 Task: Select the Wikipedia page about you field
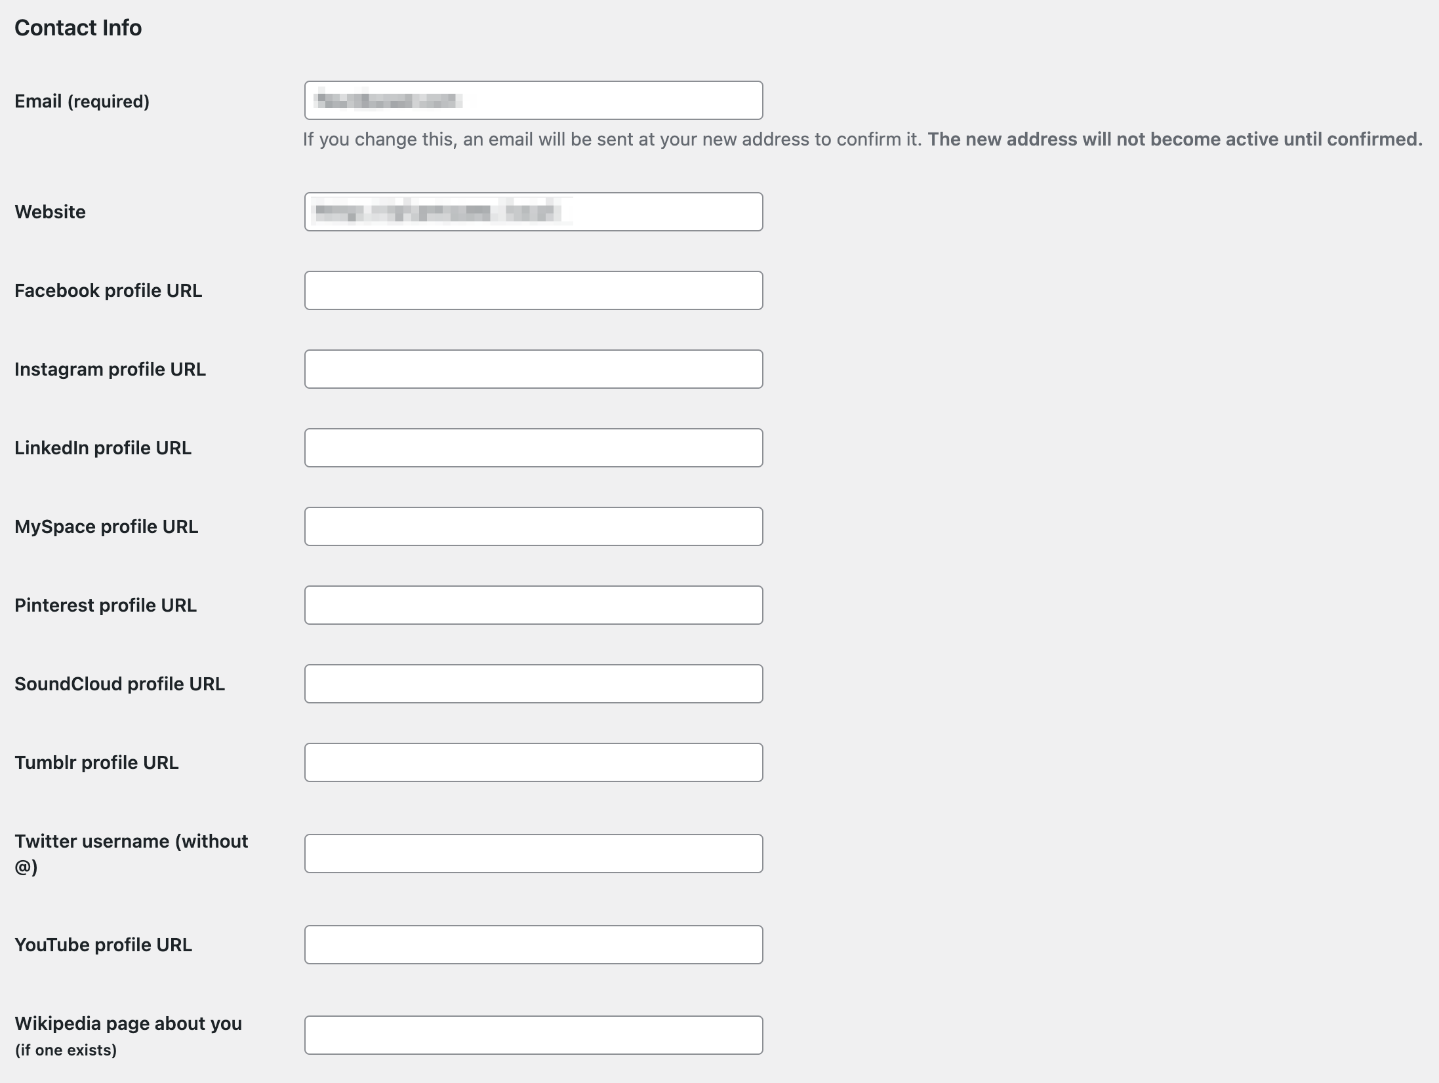533,1035
